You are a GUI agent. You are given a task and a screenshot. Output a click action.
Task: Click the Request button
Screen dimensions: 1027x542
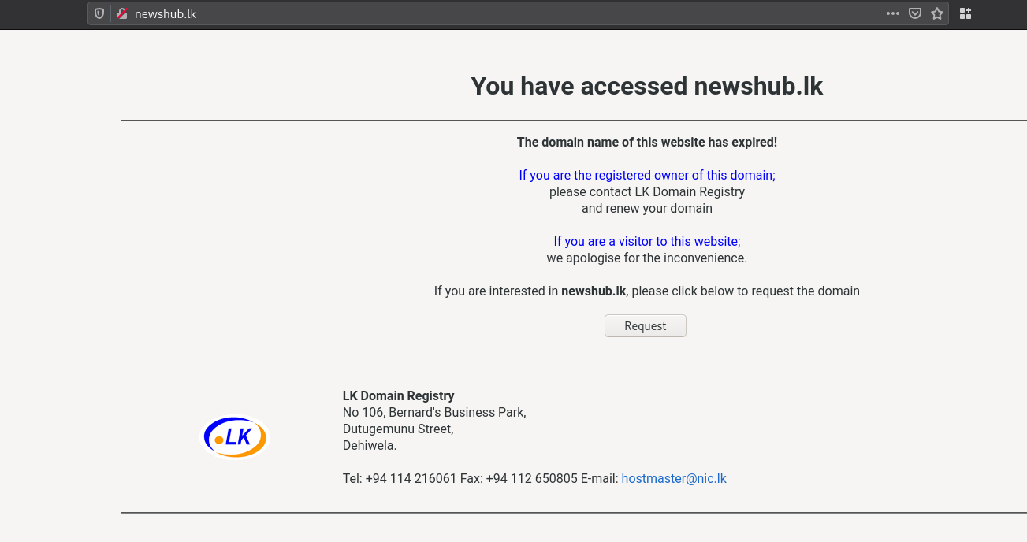(646, 326)
